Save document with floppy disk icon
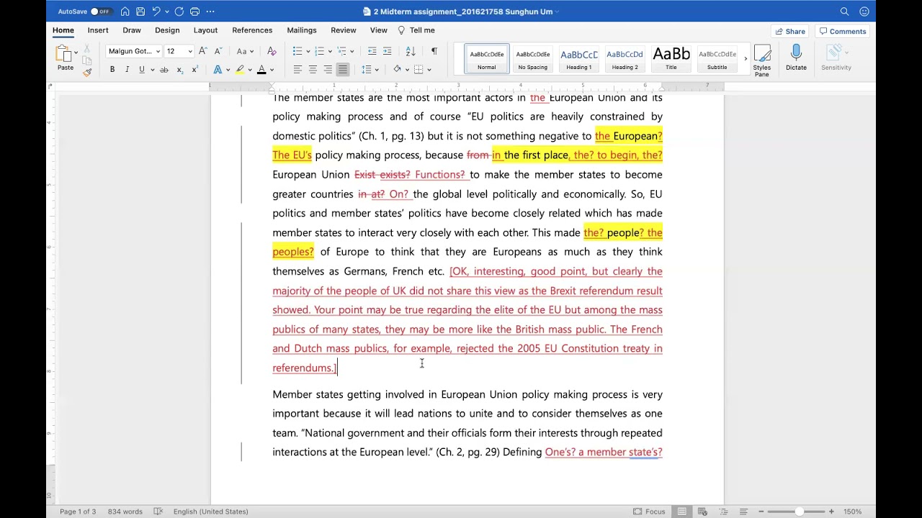The height and width of the screenshot is (518, 922). coord(140,12)
